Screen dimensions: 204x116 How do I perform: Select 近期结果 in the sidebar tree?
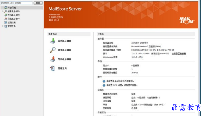(x=12, y=22)
